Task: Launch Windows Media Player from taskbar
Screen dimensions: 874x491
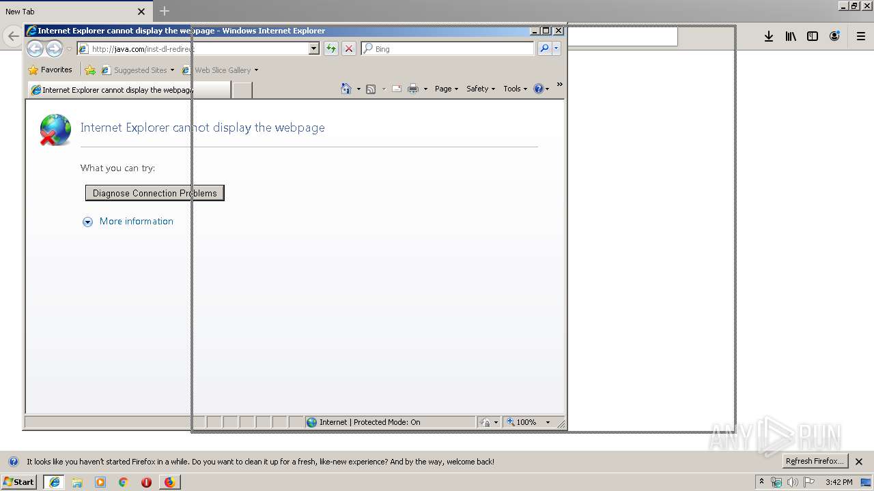Action: (100, 482)
